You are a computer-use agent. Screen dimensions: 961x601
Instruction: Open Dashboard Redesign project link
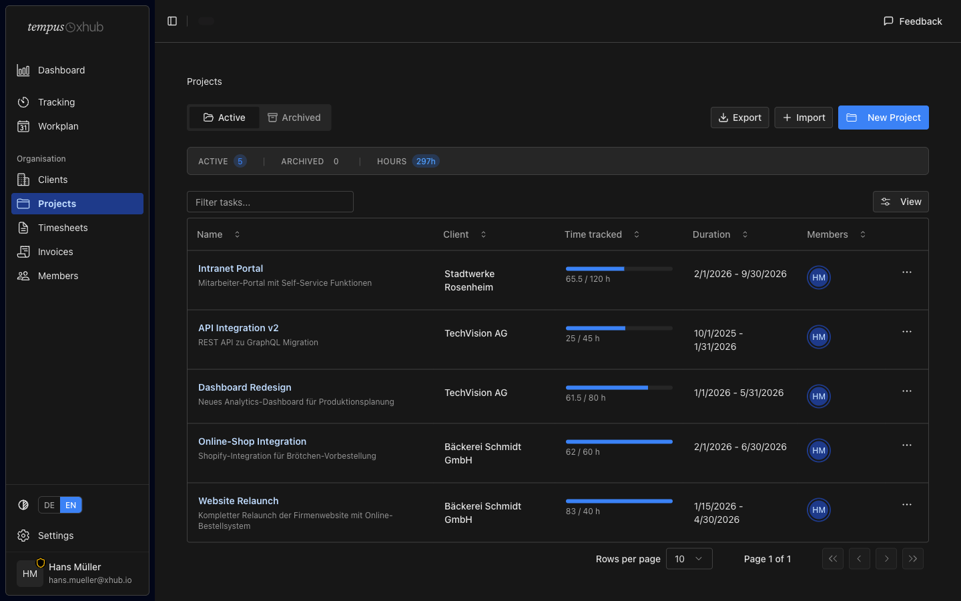pos(244,387)
